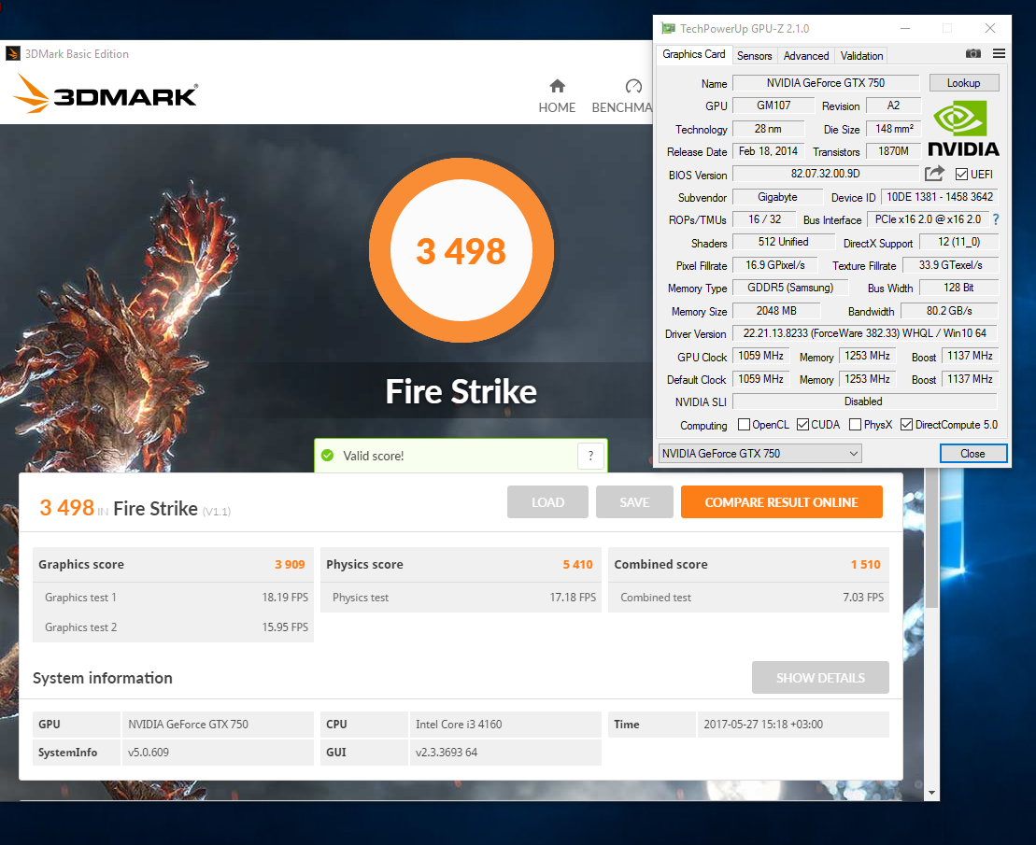Click the DirectX Support 12 (11_0) field
Image resolution: width=1036 pixels, height=845 pixels.
[x=958, y=242]
